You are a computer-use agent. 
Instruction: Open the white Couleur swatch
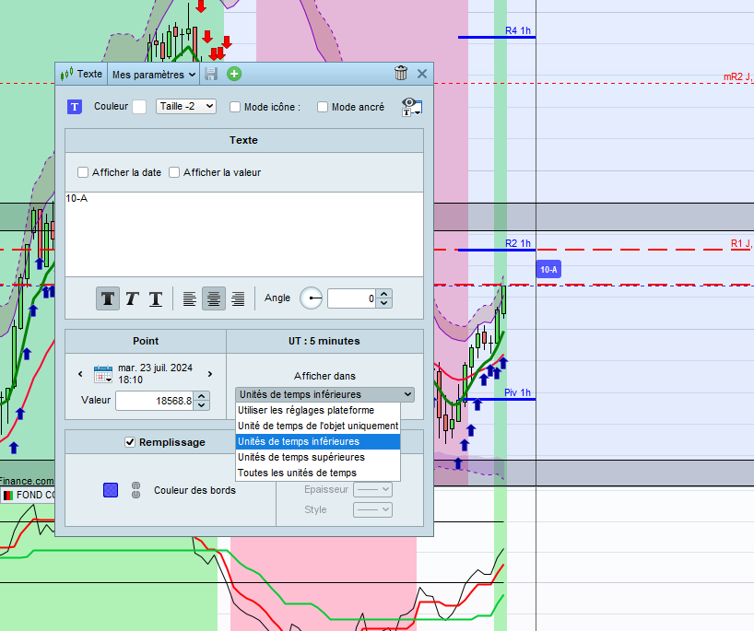click(139, 107)
